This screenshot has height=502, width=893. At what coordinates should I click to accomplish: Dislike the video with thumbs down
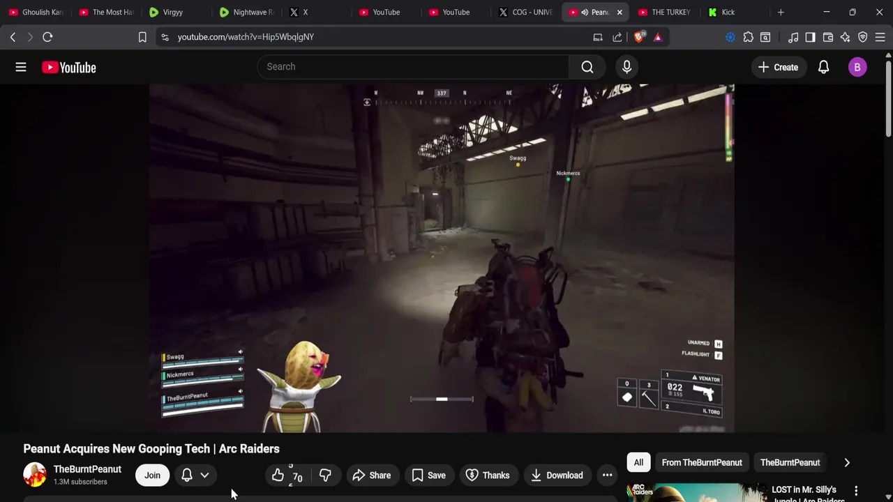click(325, 476)
